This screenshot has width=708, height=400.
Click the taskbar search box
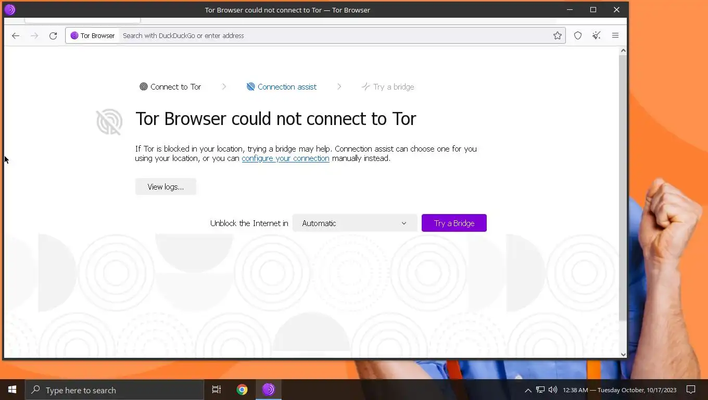click(115, 390)
